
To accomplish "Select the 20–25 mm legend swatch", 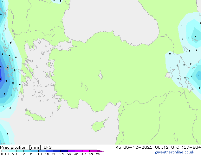I will (x=57, y=151).
